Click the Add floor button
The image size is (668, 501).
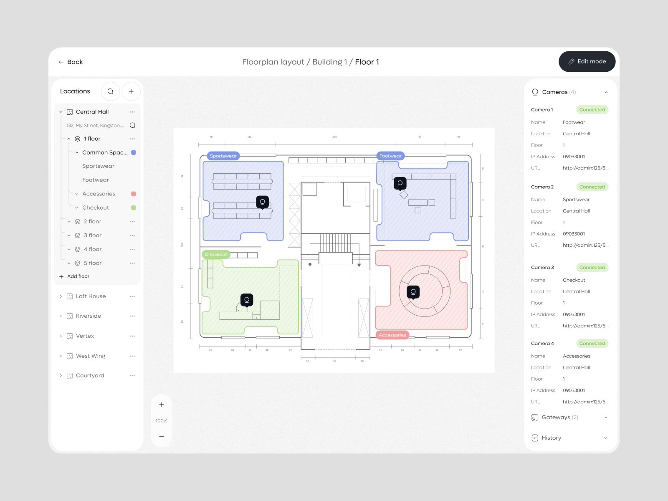click(74, 276)
